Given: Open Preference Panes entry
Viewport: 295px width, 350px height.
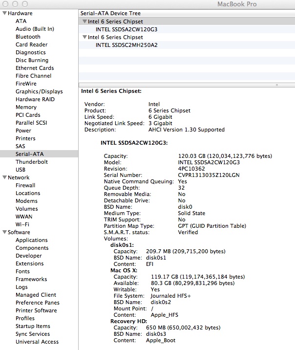Looking at the screenshot, I should (x=38, y=303).
